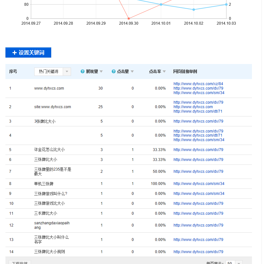
Task: Select the keyword site:www.dyhxcs.com
Action: (x=53, y=107)
